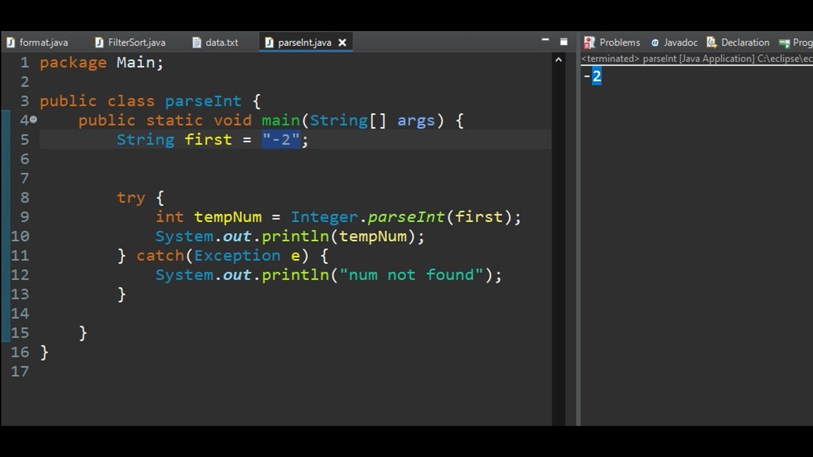
Task: Collapse the main method fold marker at line 4
Action: [33, 119]
